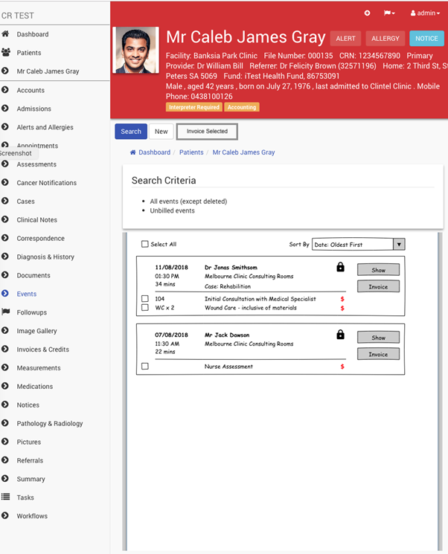Image resolution: width=448 pixels, height=554 pixels.
Task: Click the arrow icon next to Accounts
Action: point(5,90)
